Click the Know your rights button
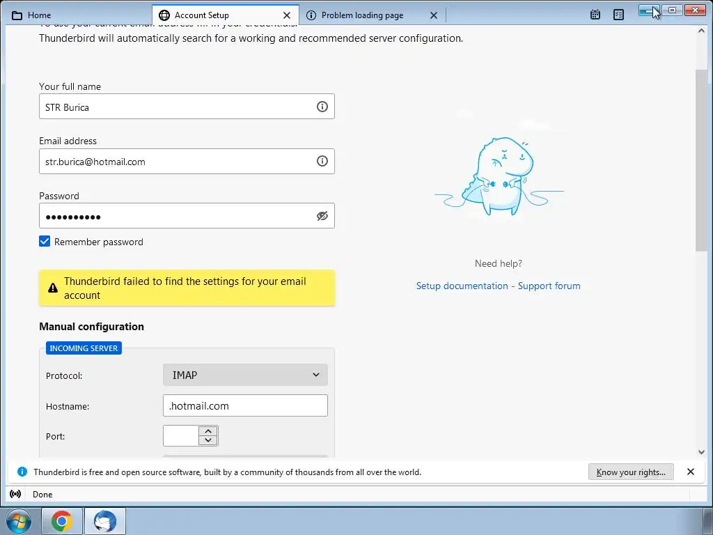The height and width of the screenshot is (535, 713). (x=631, y=472)
